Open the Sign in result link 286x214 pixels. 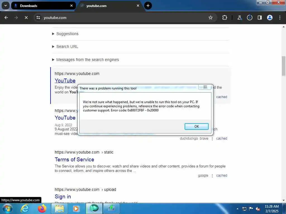click(x=63, y=197)
